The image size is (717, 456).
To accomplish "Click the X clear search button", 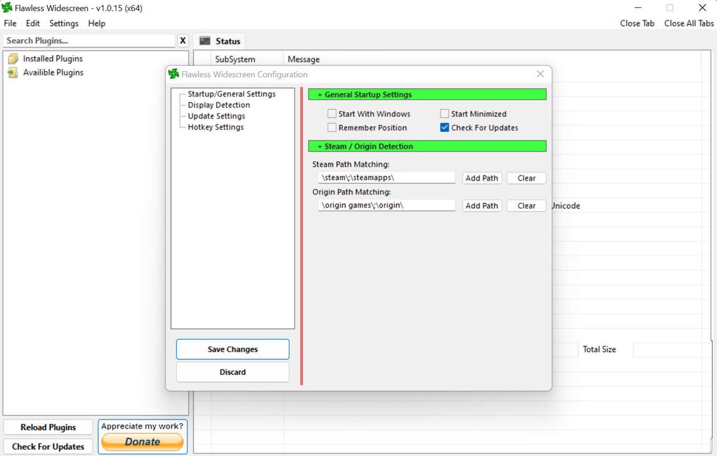I will [x=183, y=41].
